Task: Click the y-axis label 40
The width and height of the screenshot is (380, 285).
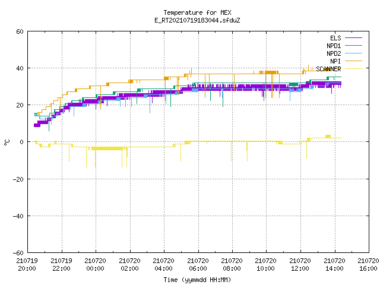Action: click(x=20, y=68)
